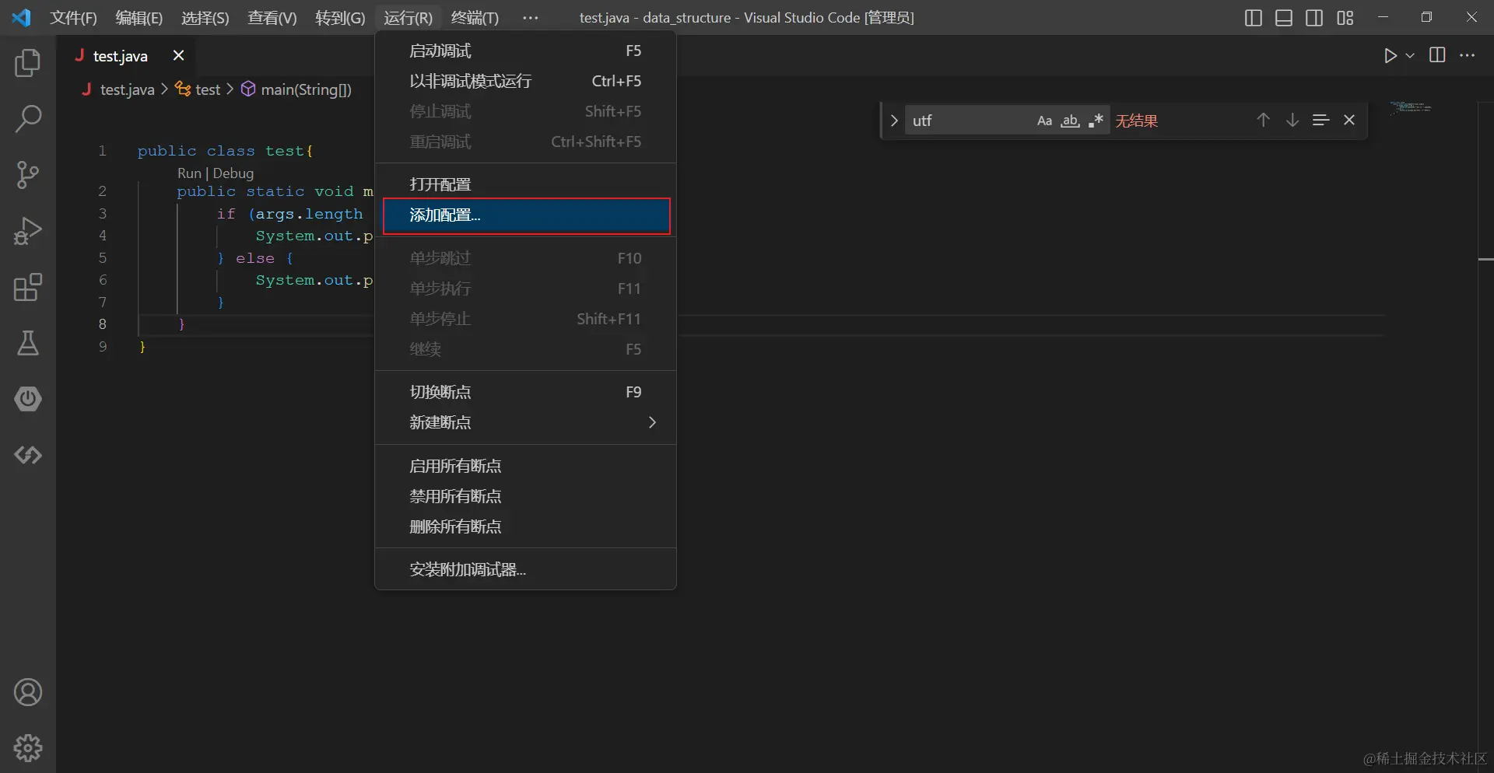1494x773 pixels.
Task: Go to next match in find widget
Action: click(1292, 120)
